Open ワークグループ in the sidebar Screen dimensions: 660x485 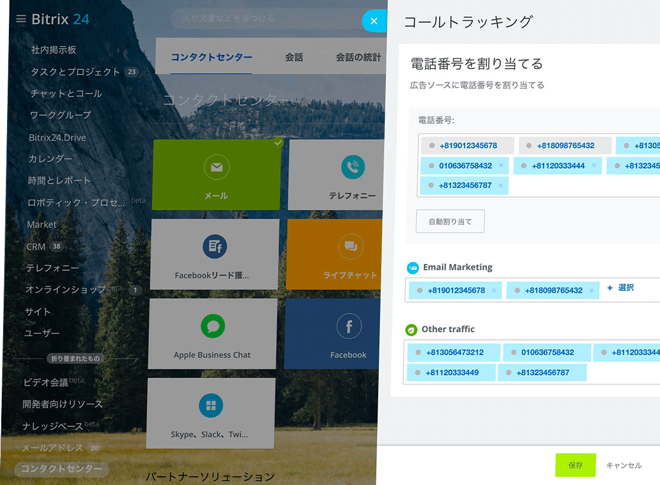[x=60, y=115]
